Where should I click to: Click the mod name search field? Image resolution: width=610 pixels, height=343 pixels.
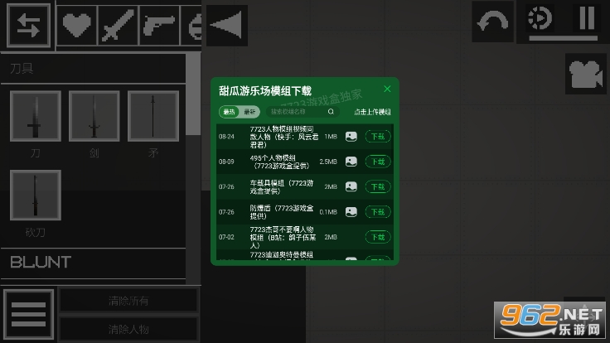coord(303,112)
